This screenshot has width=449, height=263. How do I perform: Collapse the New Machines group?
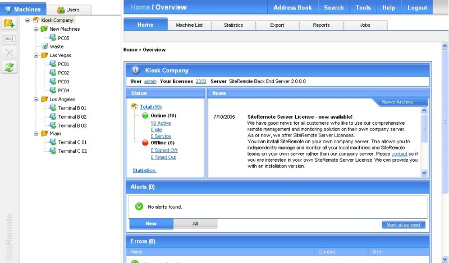[36, 29]
